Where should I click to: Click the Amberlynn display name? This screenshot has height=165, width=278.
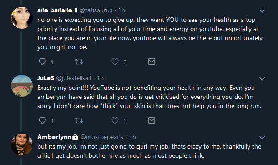pos(54,137)
